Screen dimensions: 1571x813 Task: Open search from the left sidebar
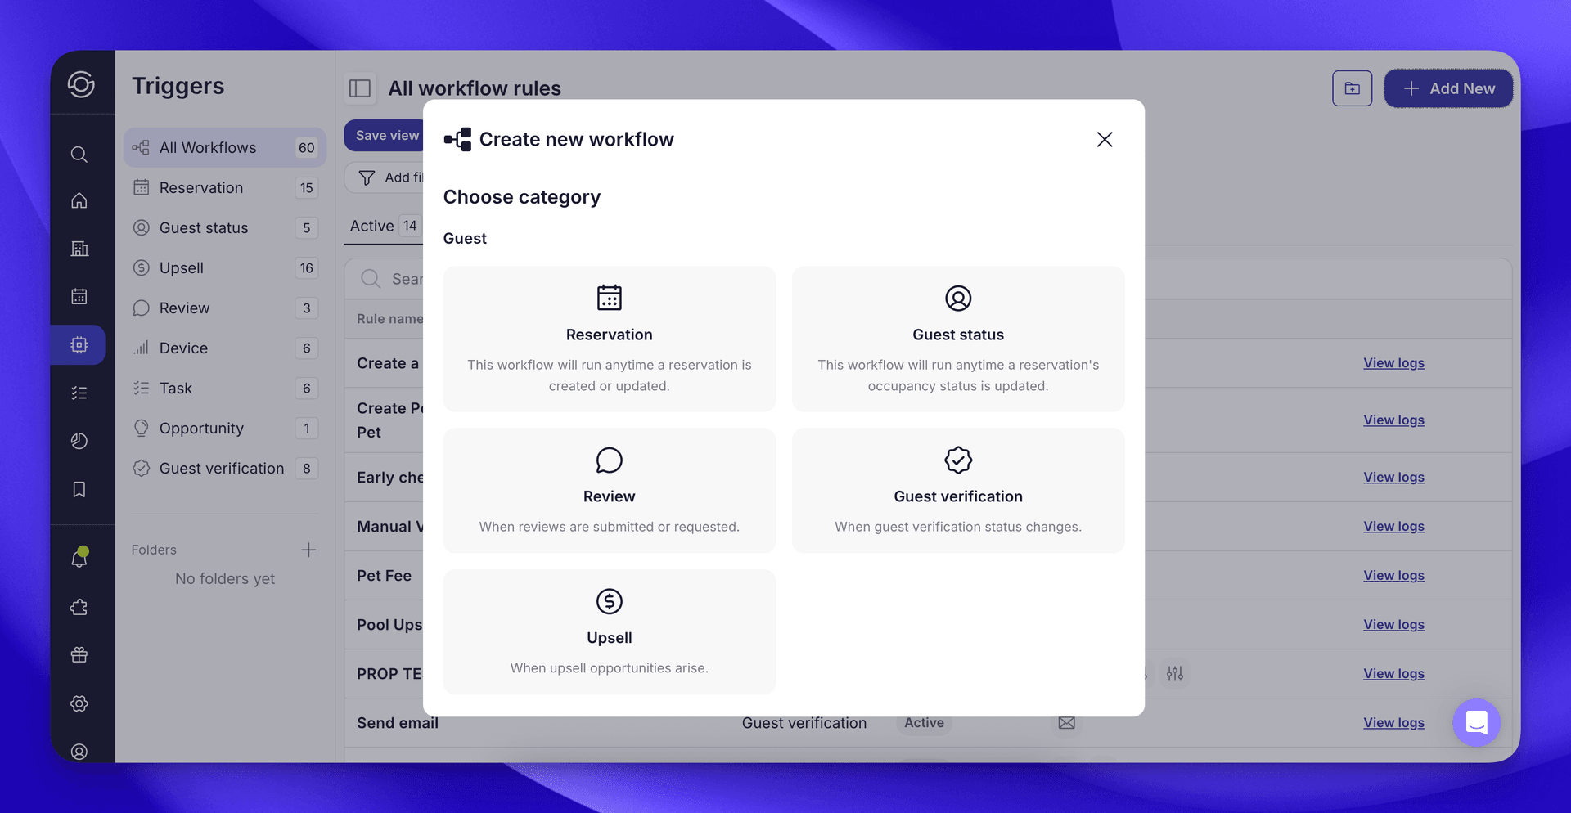coord(79,154)
